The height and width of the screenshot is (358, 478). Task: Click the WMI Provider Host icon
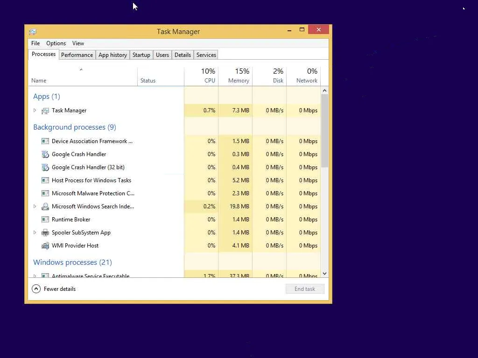tap(45, 246)
